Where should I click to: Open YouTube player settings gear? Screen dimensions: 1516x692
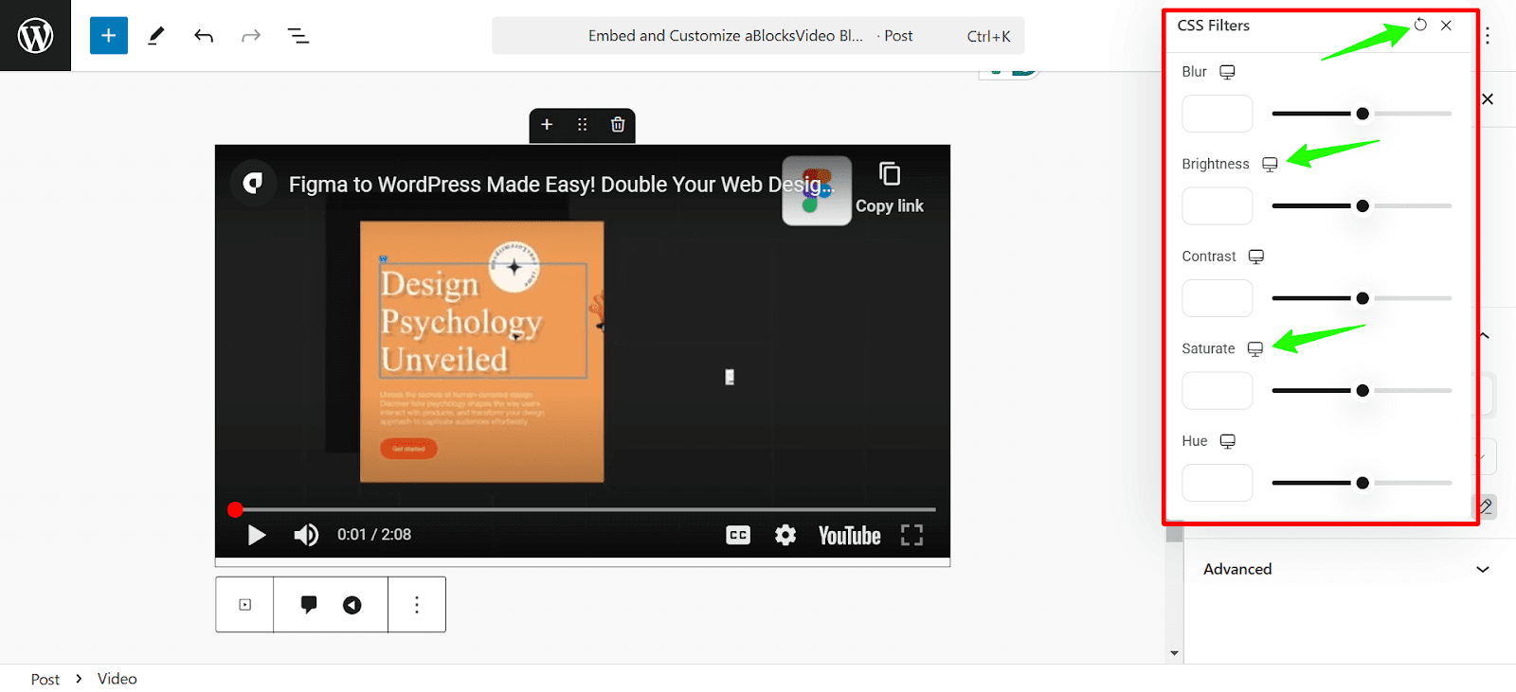(785, 536)
